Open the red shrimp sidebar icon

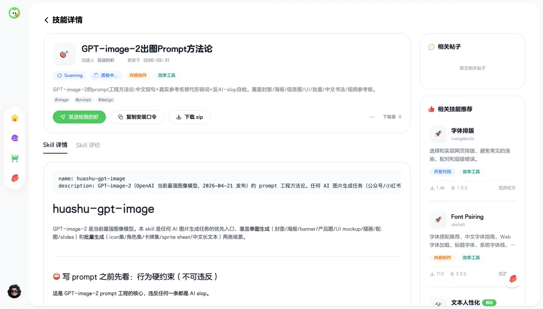(15, 178)
